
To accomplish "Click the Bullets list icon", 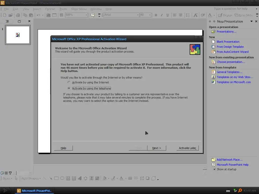I will [188, 15].
